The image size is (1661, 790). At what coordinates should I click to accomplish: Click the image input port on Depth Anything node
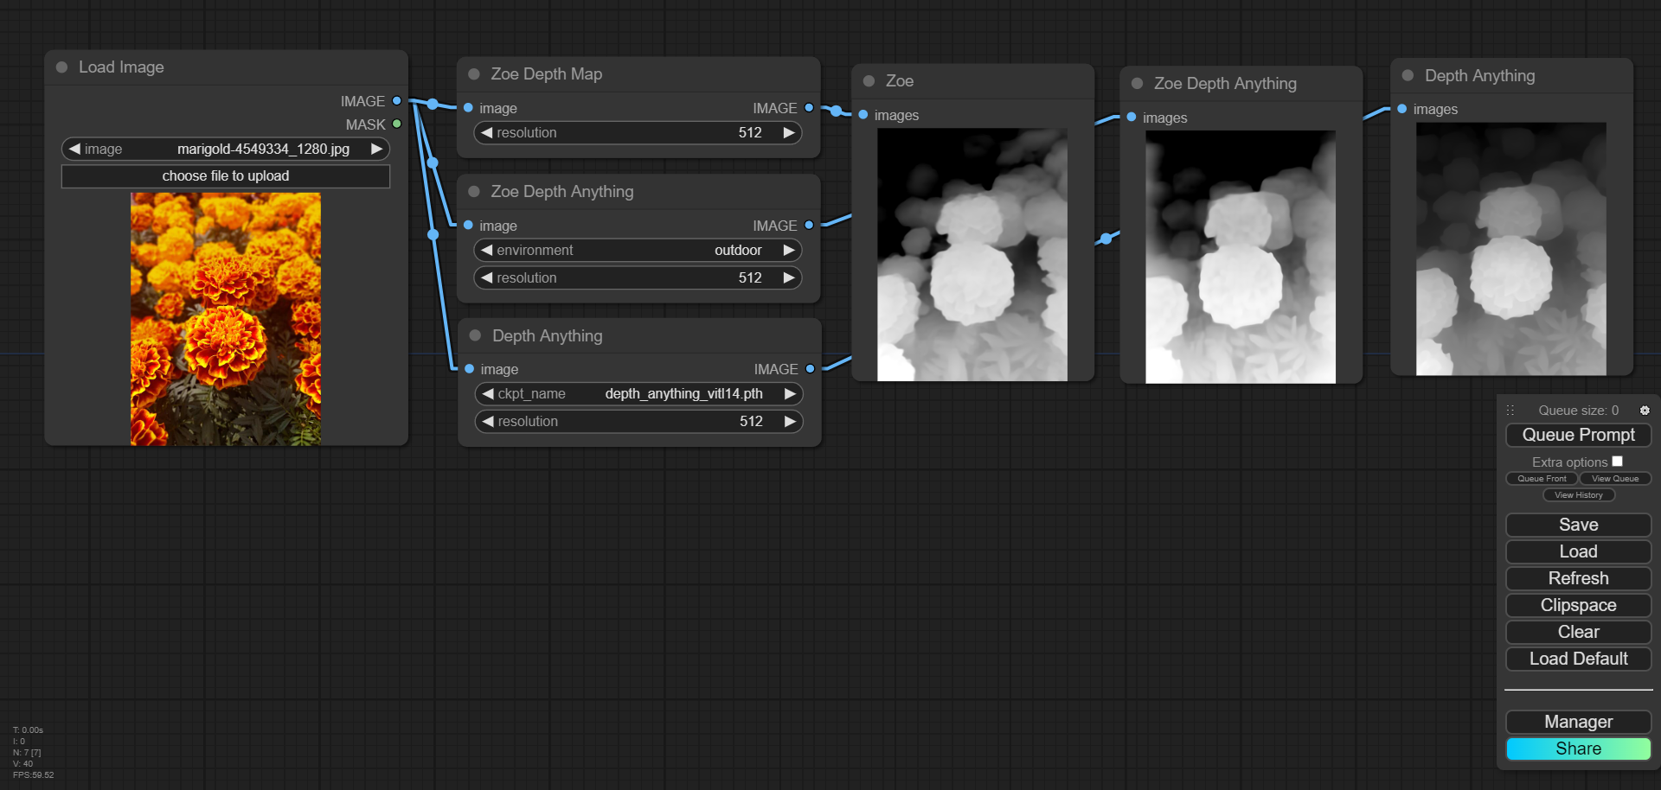469,369
